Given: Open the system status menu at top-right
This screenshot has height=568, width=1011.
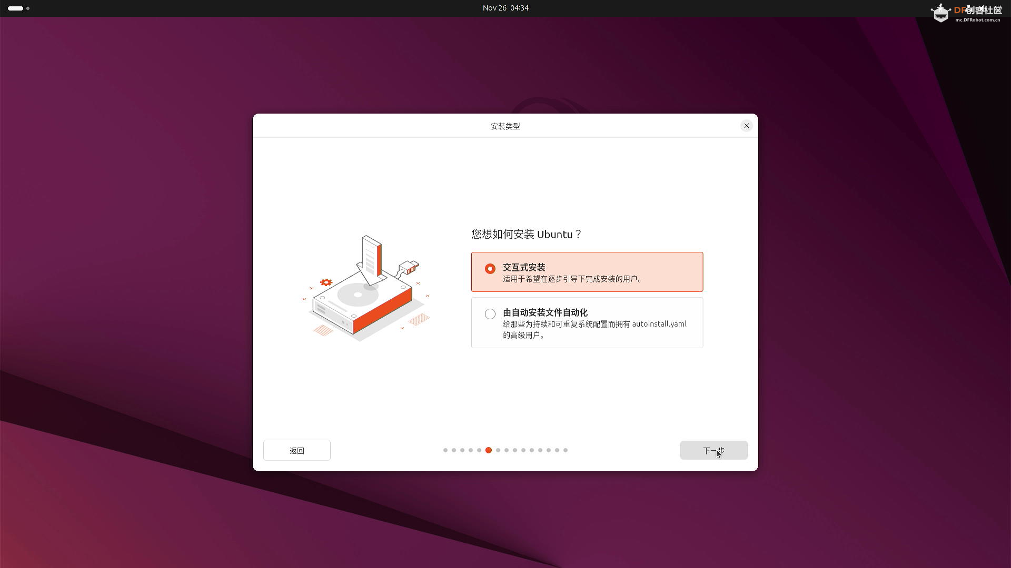Looking at the screenshot, I should (983, 8).
